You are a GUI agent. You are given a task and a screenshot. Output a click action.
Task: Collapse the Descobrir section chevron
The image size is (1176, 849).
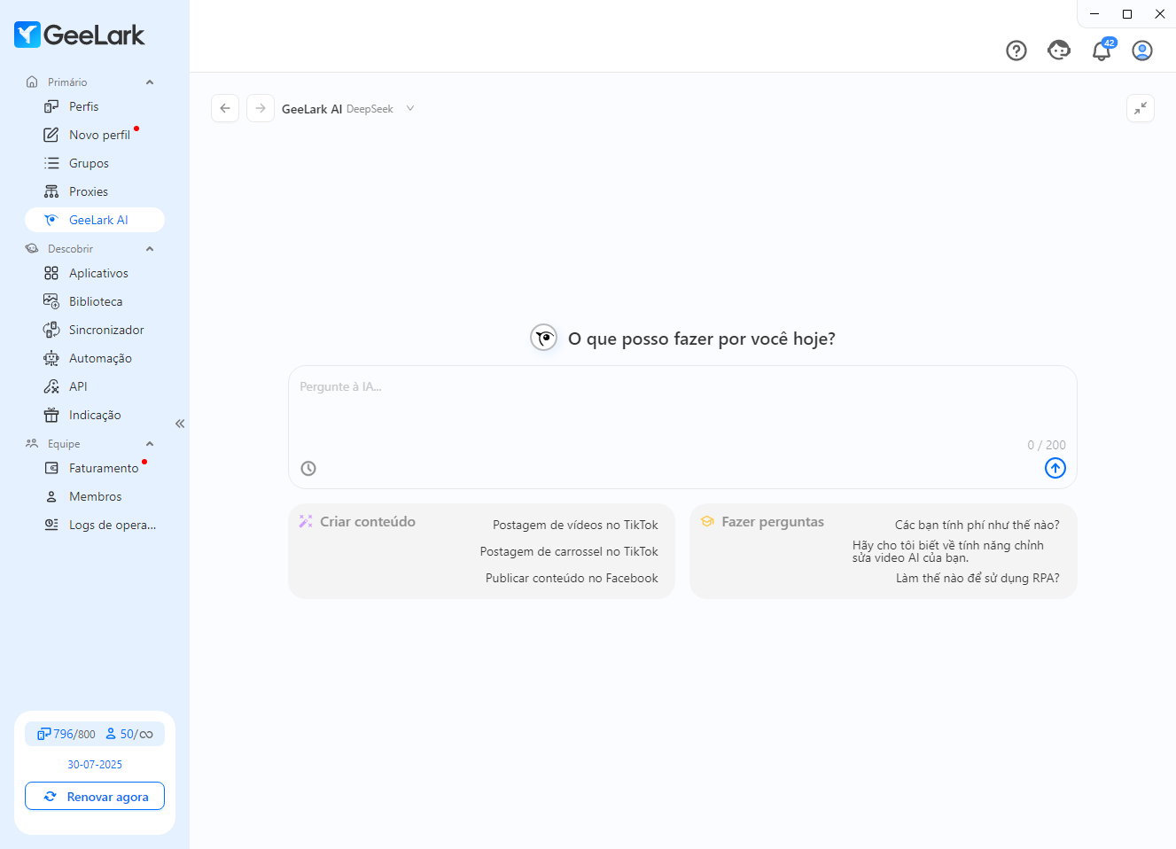150,249
